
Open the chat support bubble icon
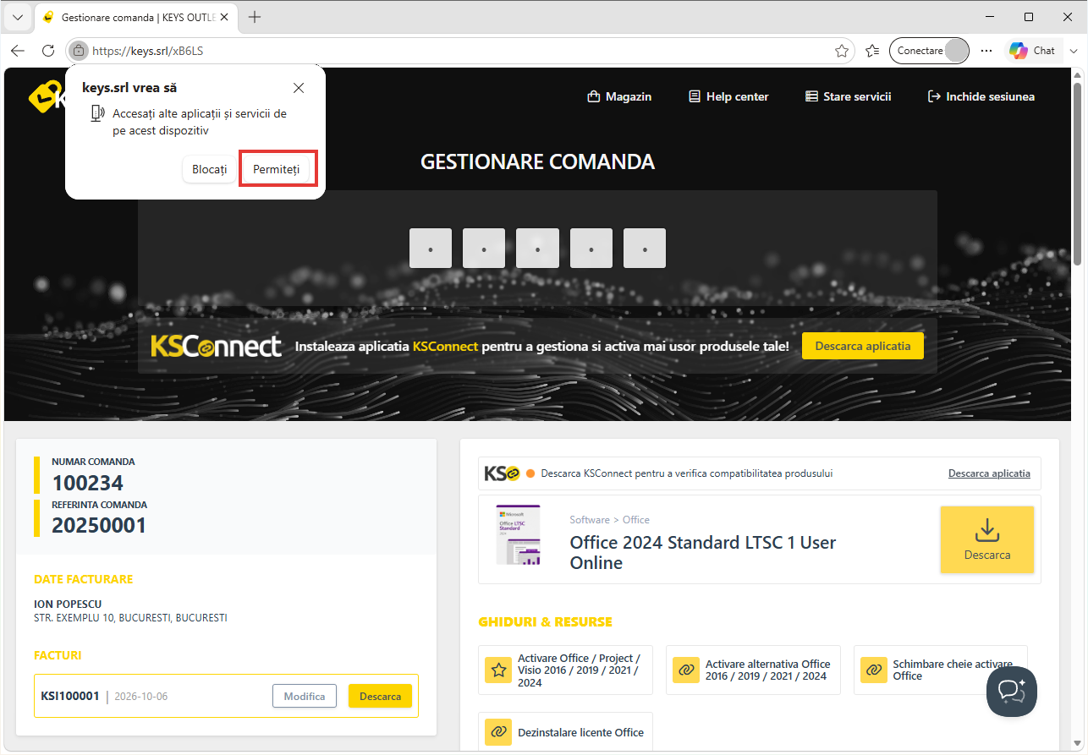1012,692
